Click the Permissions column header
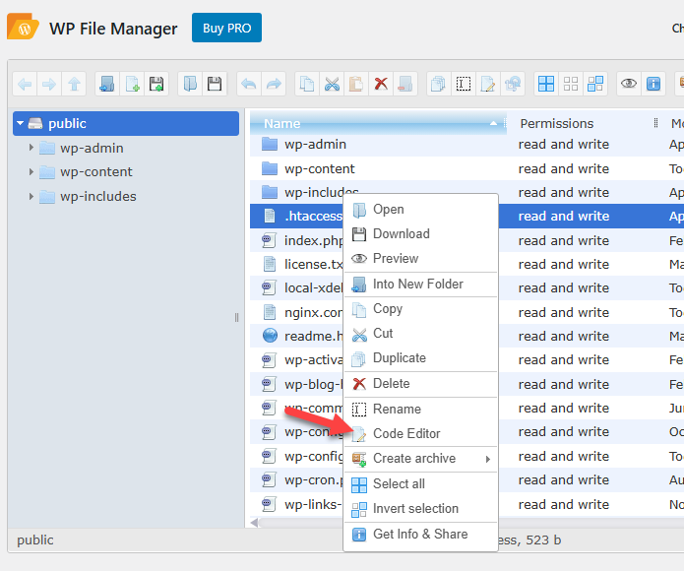The image size is (684, 571). click(557, 123)
